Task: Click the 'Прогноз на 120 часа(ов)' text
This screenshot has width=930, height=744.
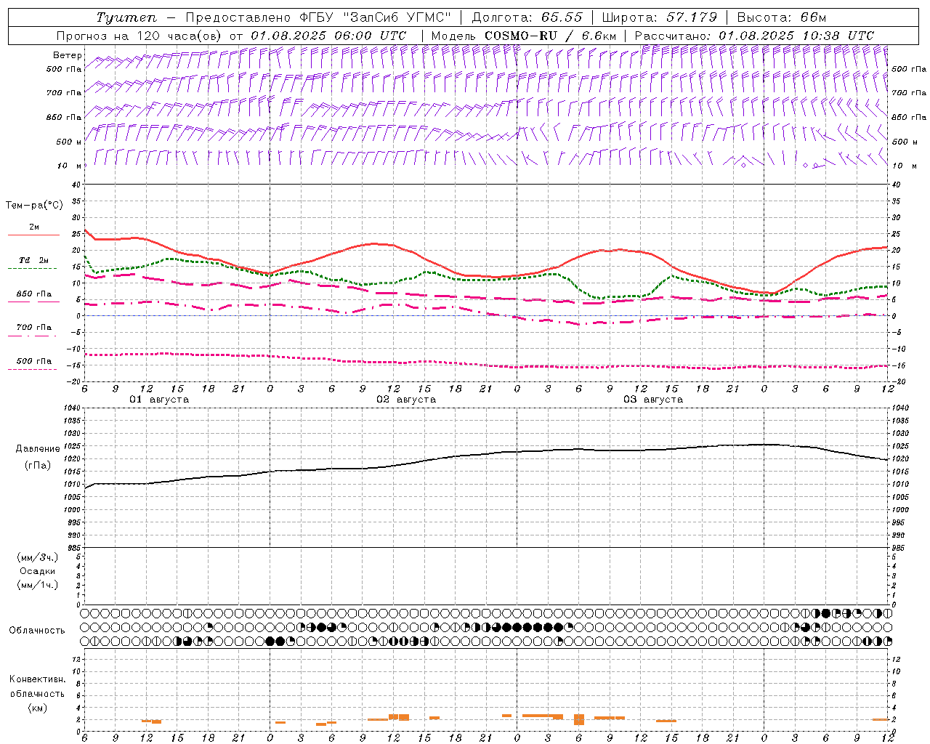Action: coord(139,36)
